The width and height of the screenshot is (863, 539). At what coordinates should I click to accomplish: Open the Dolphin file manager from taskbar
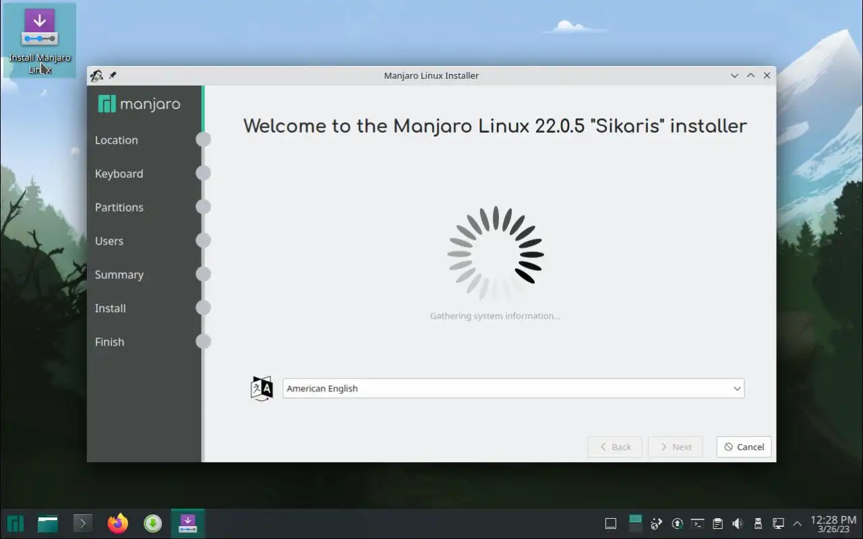pyautogui.click(x=48, y=524)
